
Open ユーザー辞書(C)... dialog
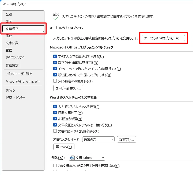68,88
